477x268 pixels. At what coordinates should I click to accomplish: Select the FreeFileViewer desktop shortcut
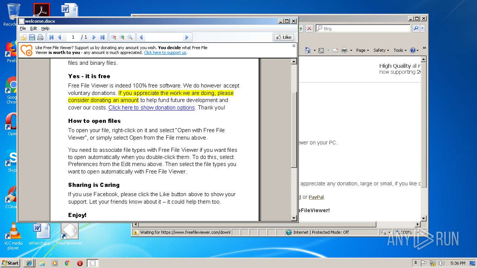70,234
